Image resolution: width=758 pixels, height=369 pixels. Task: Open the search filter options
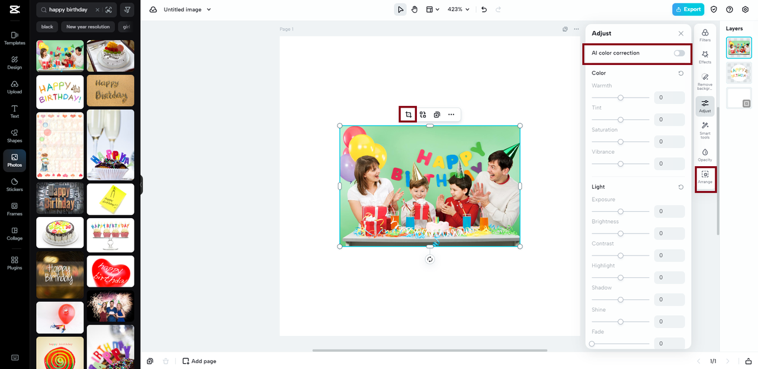pos(127,10)
